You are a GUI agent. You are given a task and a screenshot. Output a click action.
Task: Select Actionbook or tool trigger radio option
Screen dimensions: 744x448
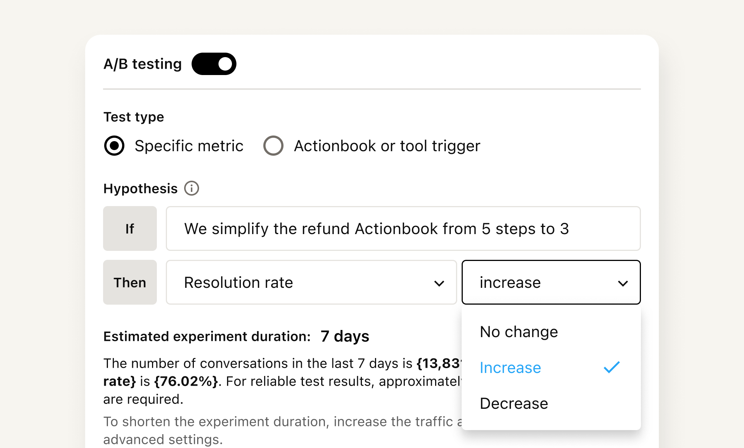click(x=273, y=146)
